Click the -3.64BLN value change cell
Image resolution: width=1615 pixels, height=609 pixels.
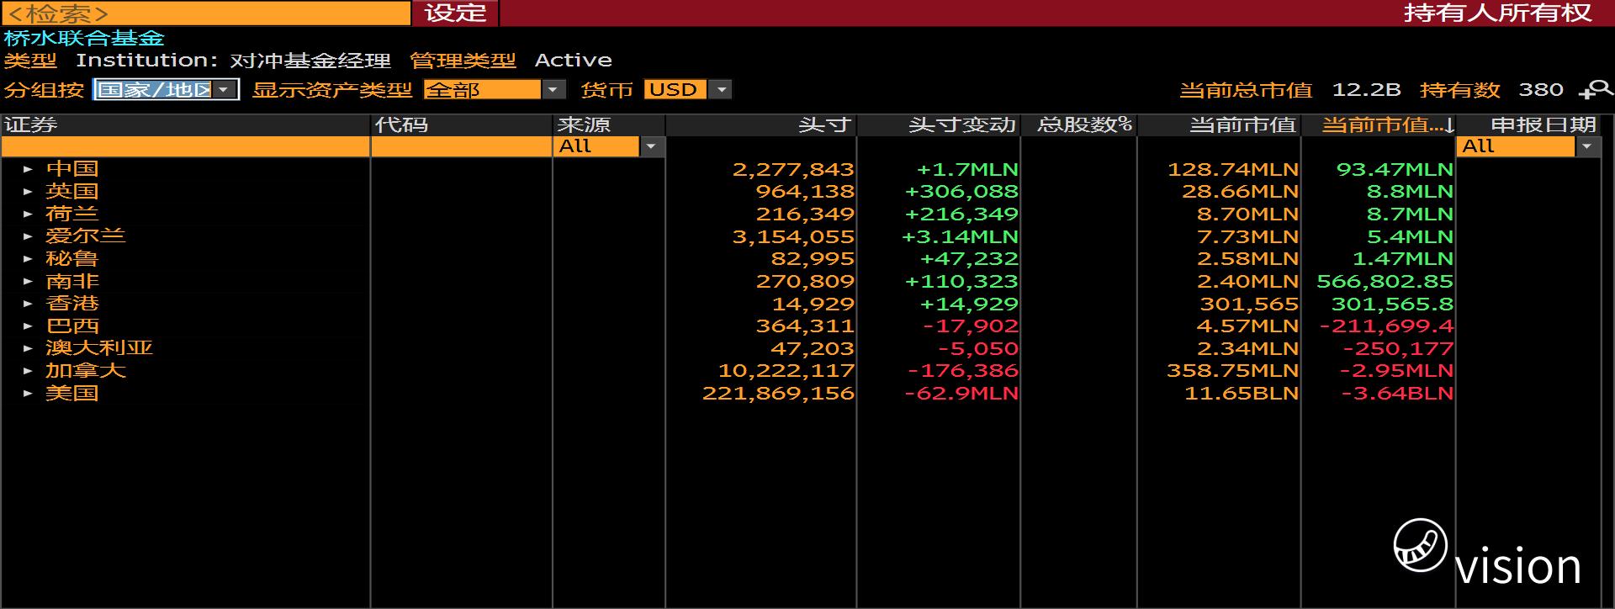click(1397, 393)
